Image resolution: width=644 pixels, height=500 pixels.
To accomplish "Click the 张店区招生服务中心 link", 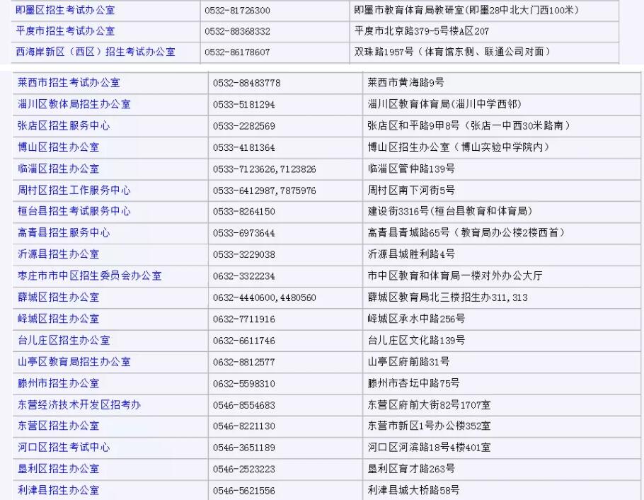I will pyautogui.click(x=64, y=125).
